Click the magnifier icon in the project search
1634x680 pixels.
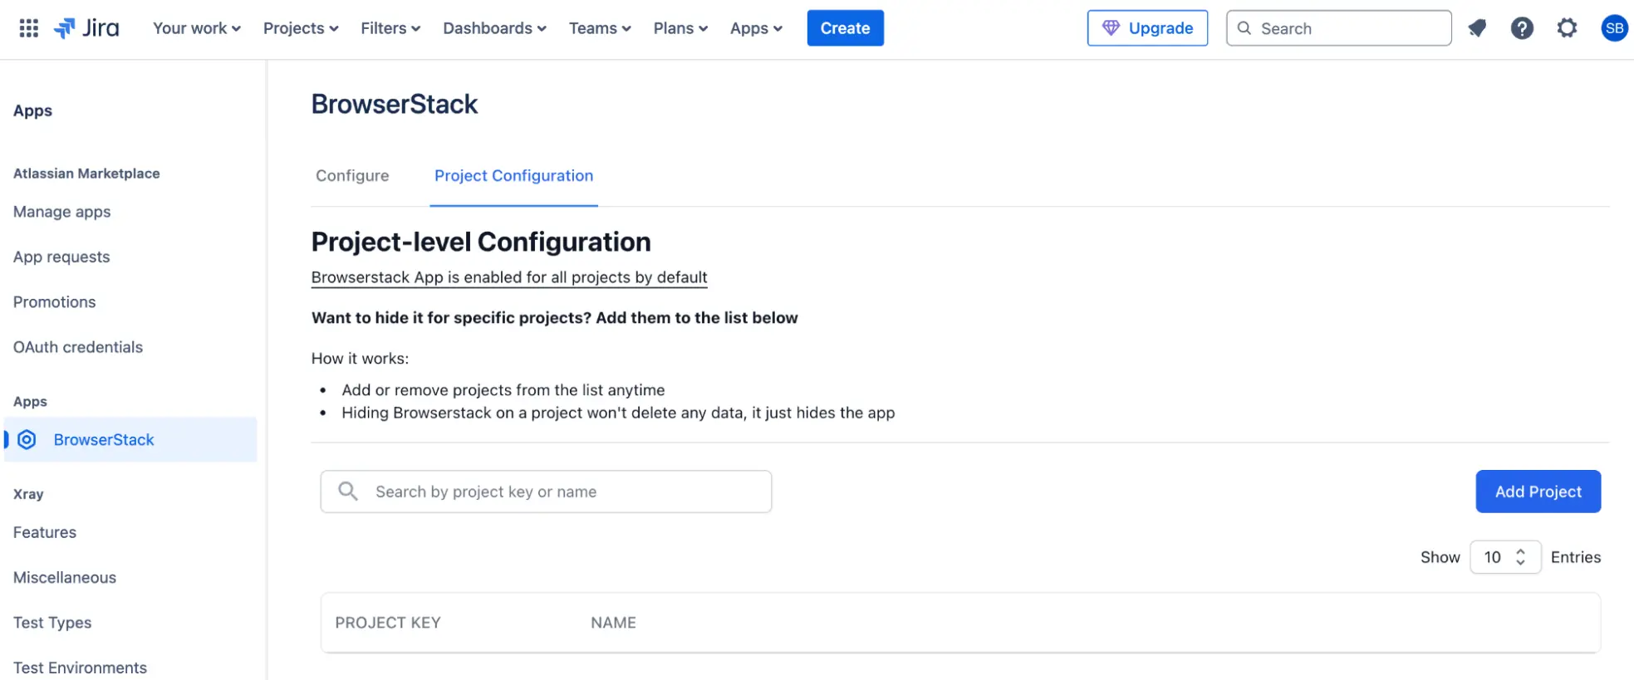pyautogui.click(x=348, y=492)
